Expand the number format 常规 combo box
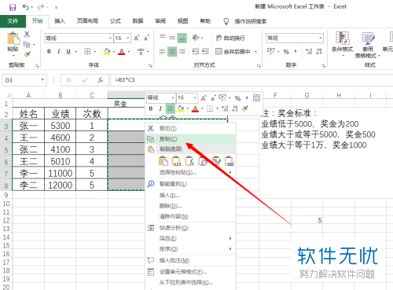This screenshot has height=290, width=393. click(x=321, y=38)
